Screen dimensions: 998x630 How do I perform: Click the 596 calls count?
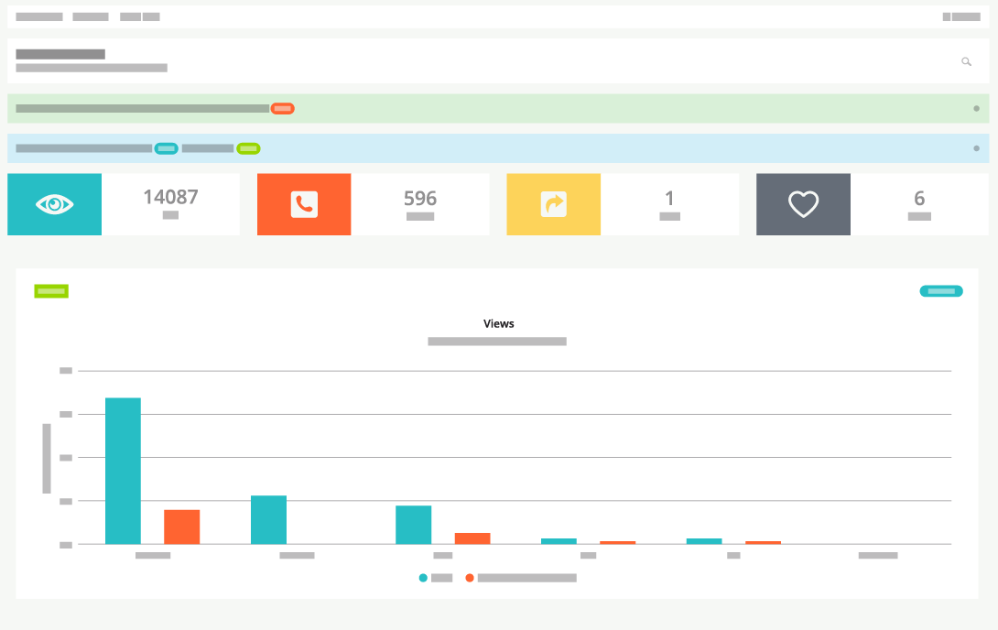coord(420,199)
